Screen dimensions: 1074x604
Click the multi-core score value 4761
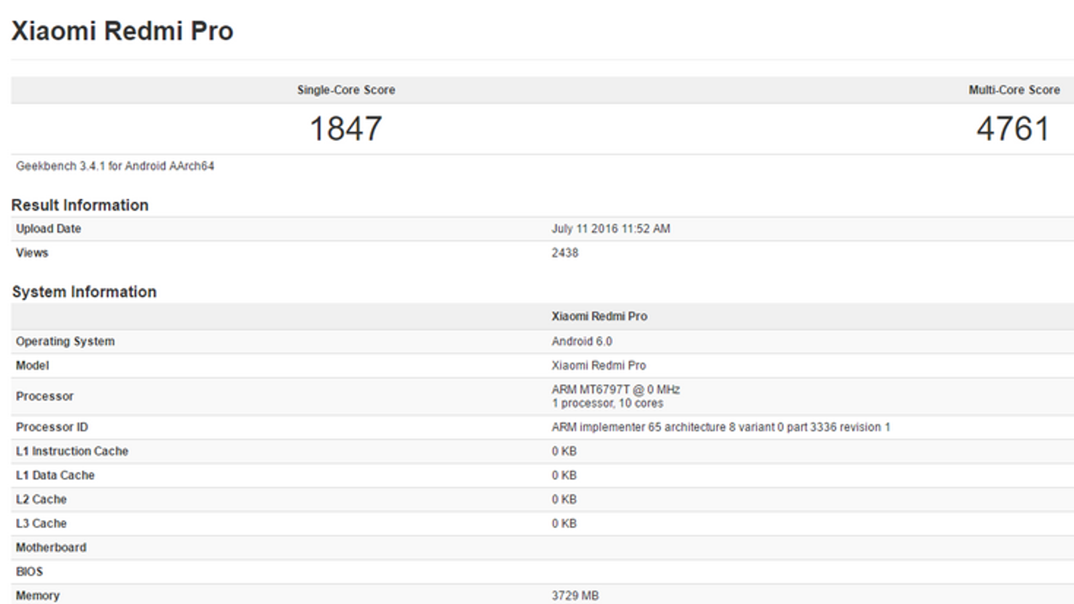tap(1013, 128)
